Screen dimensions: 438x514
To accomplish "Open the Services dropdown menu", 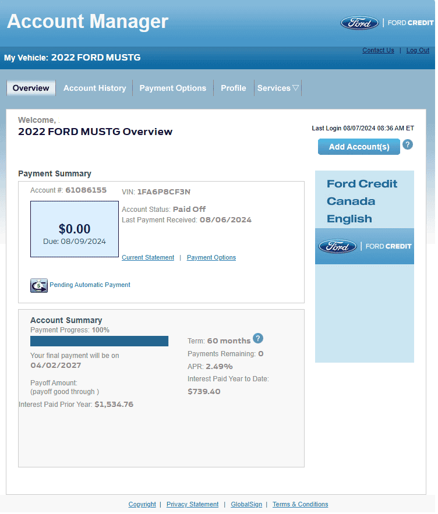I will coord(279,88).
